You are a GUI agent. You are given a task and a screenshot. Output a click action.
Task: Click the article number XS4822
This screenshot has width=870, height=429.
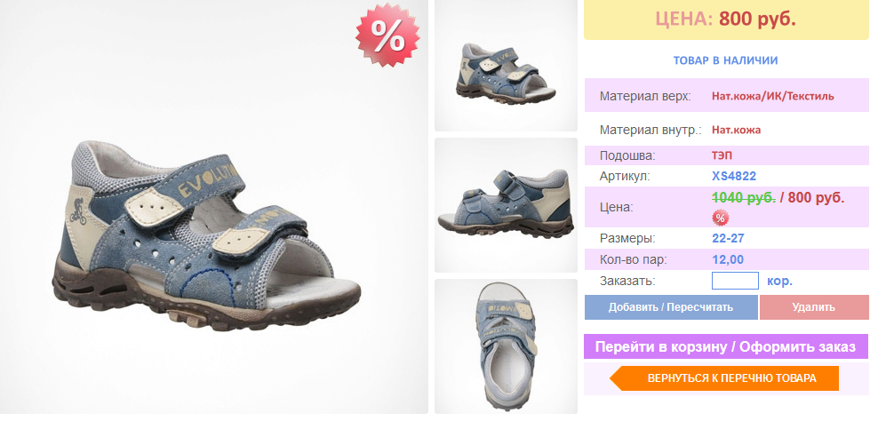point(734,177)
